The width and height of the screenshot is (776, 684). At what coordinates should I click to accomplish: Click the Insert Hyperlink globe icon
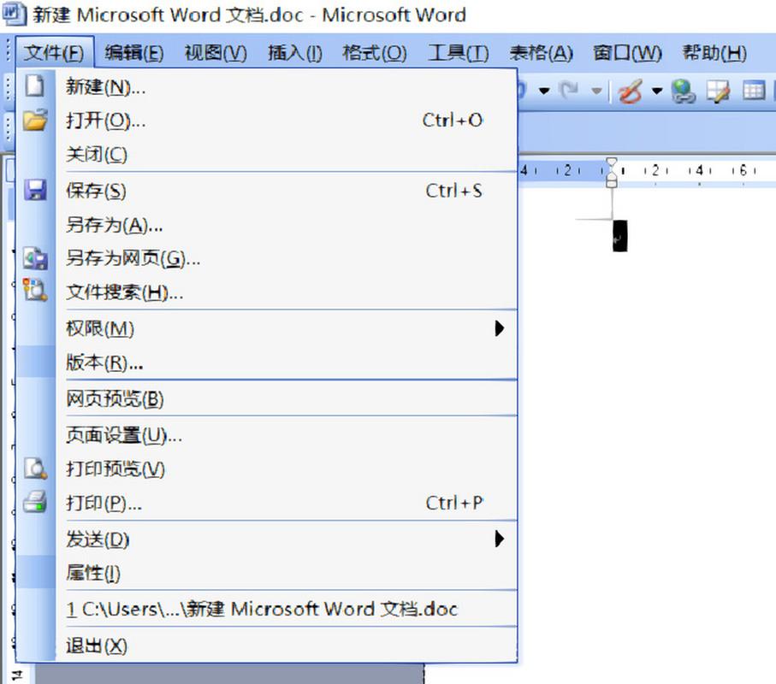pos(683,91)
